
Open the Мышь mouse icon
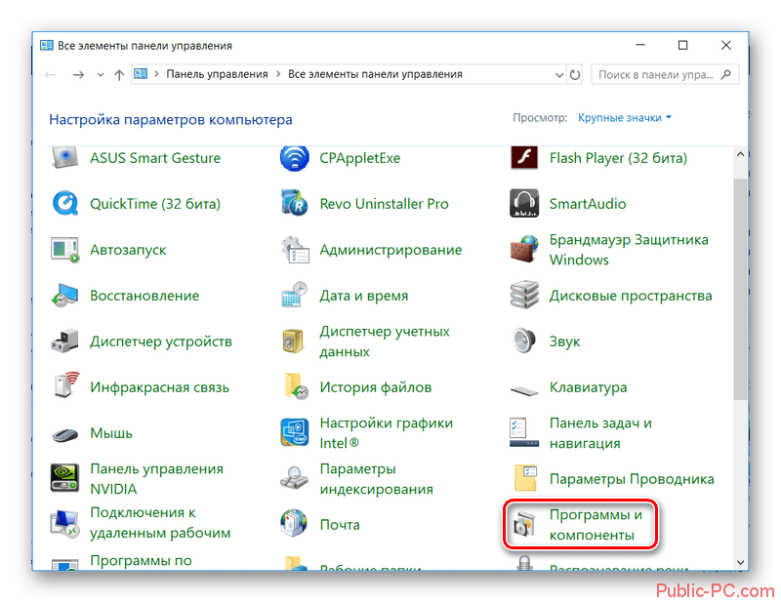click(64, 435)
